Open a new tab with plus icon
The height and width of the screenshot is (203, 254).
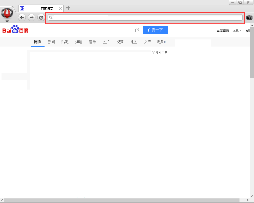[68, 8]
